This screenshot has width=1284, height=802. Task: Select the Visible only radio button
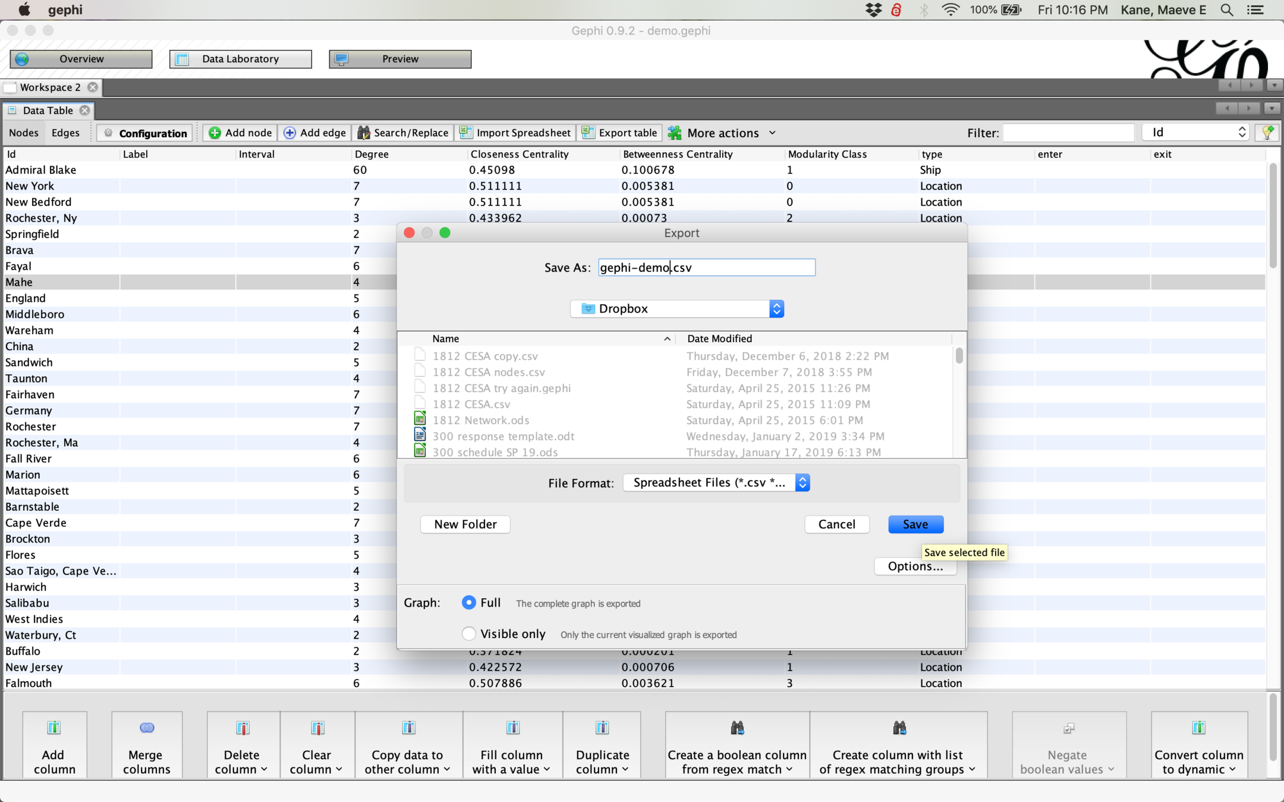(468, 634)
